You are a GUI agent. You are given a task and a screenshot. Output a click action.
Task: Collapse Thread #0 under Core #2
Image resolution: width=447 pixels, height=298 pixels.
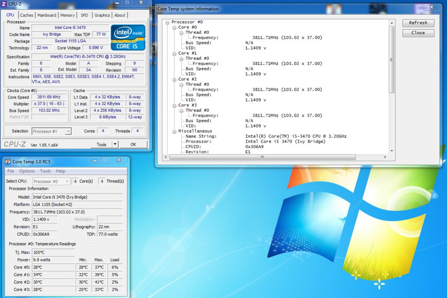click(x=182, y=85)
